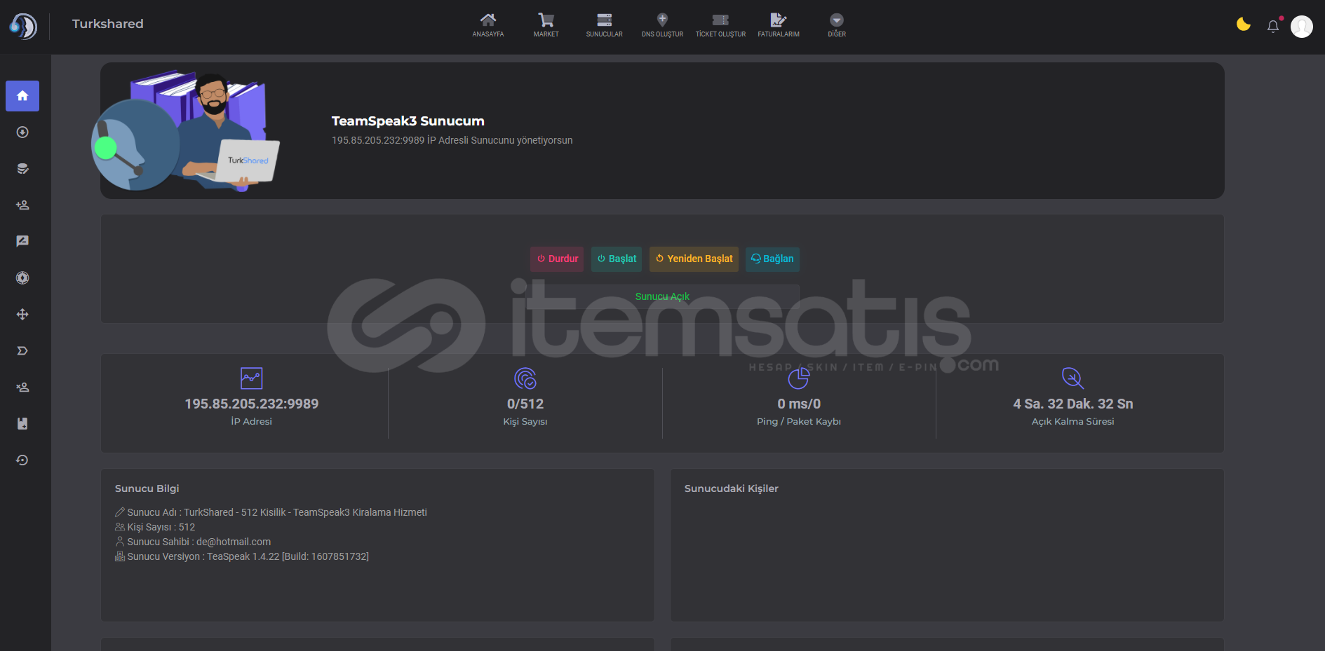Click the Kişi Sayısı : 512 row

155,527
